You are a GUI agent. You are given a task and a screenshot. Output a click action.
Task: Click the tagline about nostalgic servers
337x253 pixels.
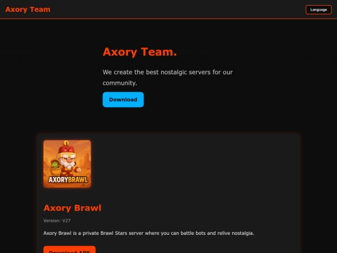pyautogui.click(x=168, y=77)
